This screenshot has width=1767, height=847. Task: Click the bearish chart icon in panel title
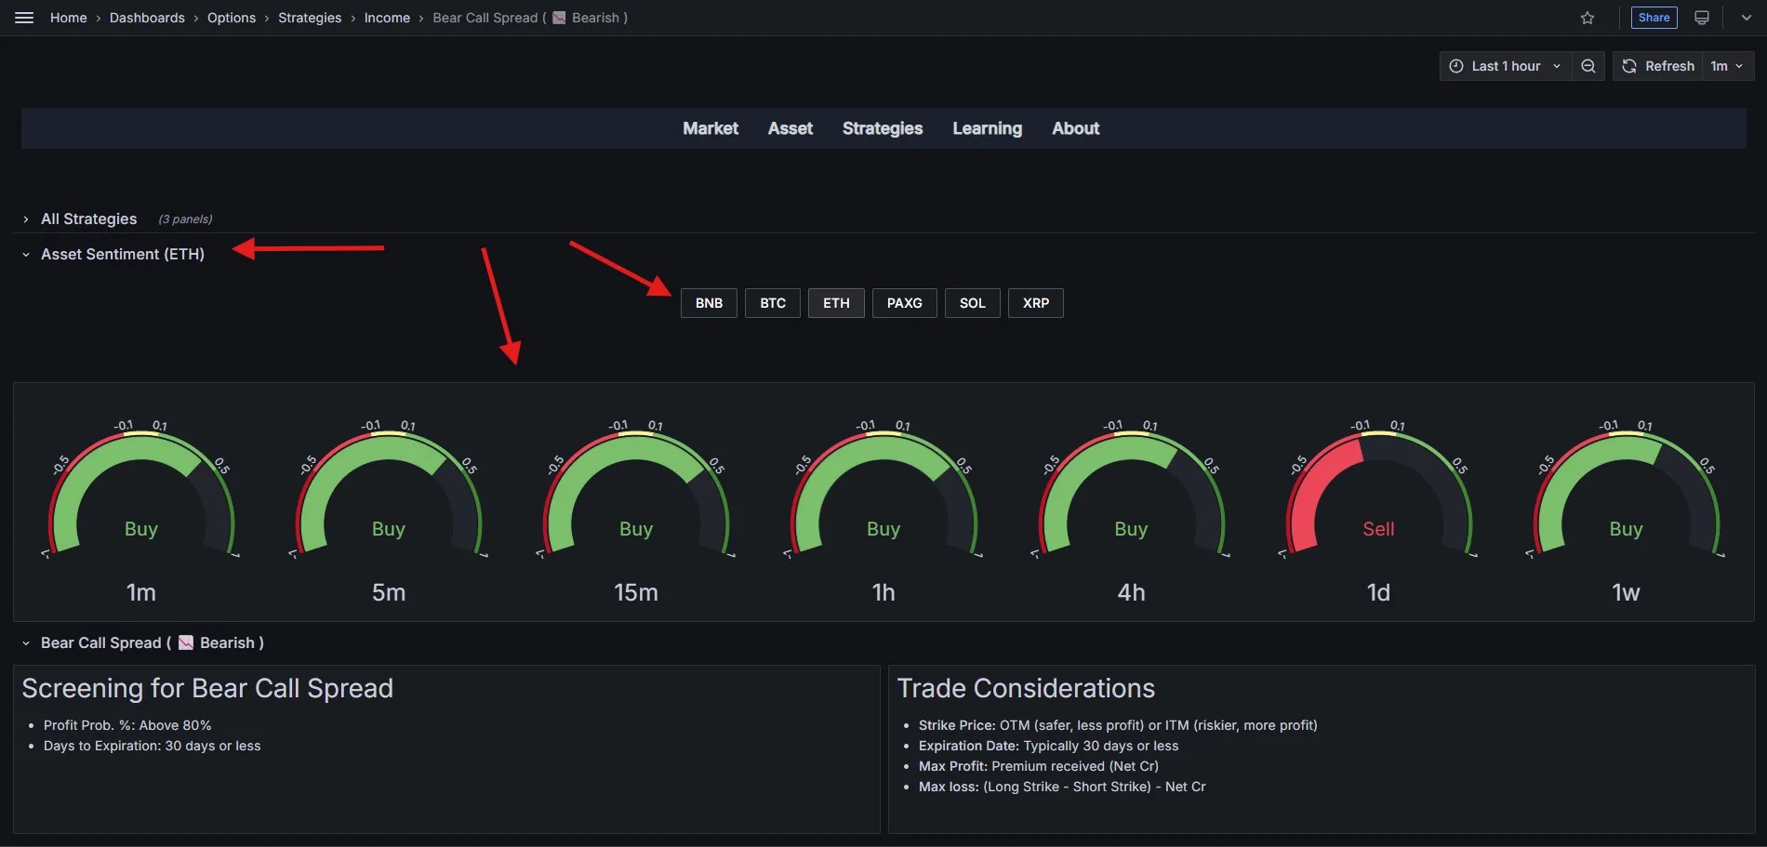click(186, 642)
